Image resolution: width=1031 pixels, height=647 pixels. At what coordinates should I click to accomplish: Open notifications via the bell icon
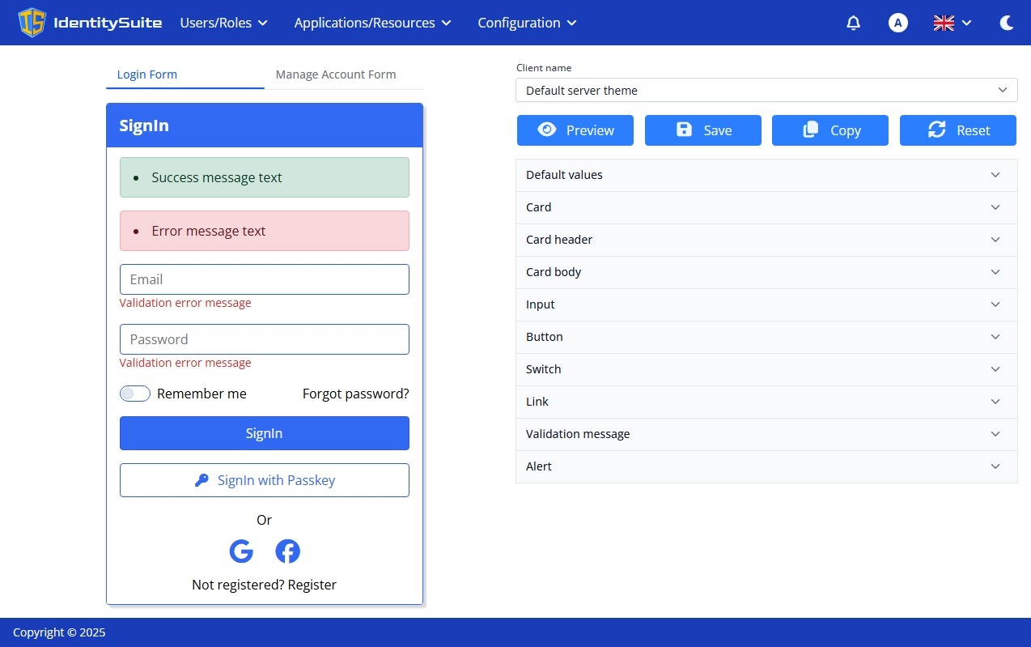853,23
